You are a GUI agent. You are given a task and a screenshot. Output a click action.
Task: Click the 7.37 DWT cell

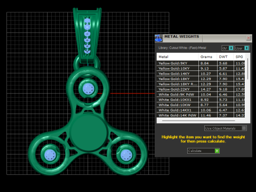[225, 115]
